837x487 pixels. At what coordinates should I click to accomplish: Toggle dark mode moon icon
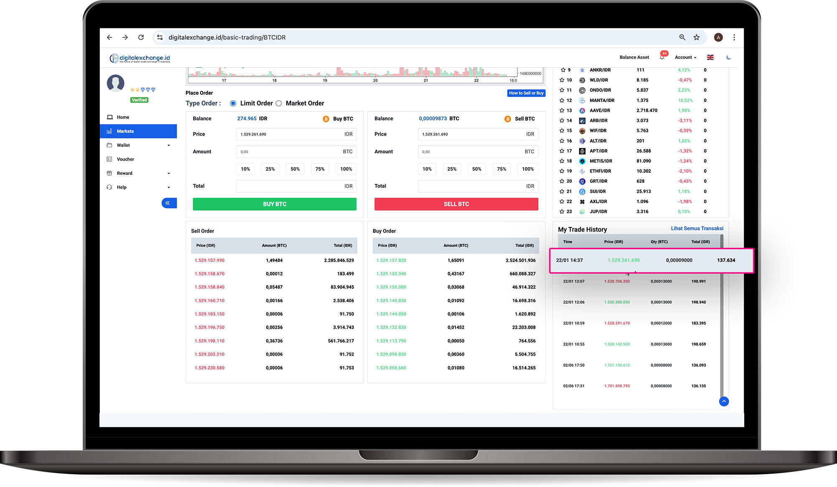pos(728,58)
